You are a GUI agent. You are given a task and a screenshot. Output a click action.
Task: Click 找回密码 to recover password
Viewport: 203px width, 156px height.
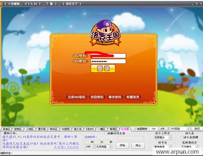tap(97, 97)
